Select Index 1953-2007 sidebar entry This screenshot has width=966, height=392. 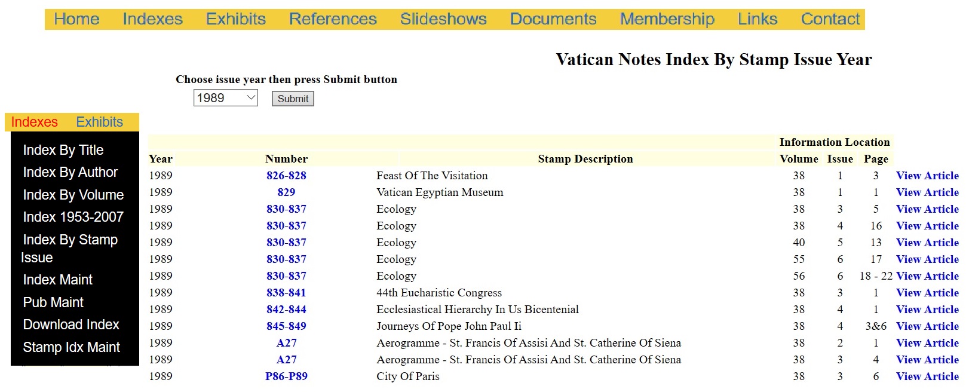pyautogui.click(x=73, y=217)
